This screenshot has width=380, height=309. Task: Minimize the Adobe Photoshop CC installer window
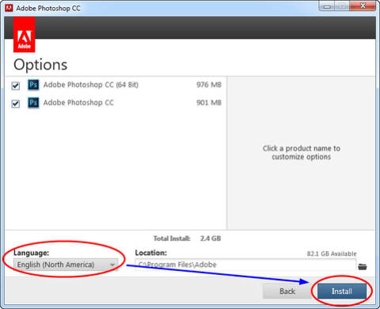[327, 6]
